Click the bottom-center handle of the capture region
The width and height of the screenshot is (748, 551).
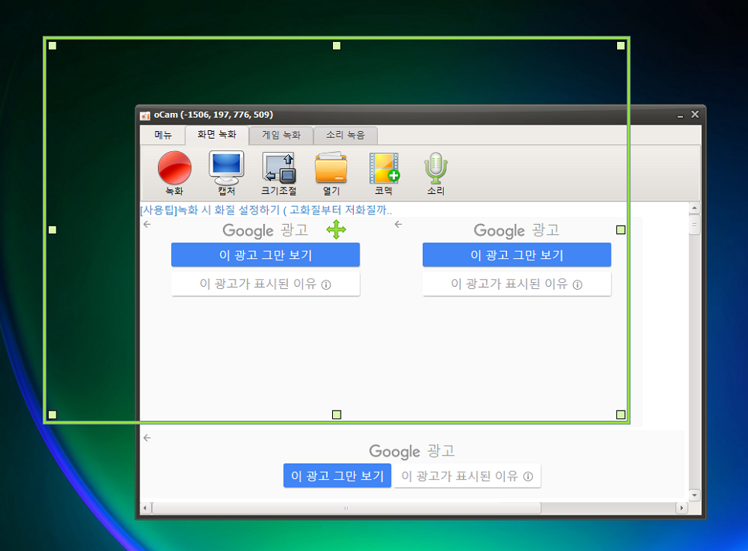click(x=336, y=415)
